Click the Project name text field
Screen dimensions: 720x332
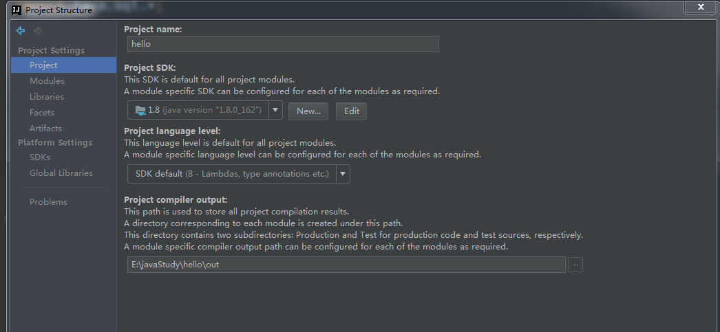point(283,43)
